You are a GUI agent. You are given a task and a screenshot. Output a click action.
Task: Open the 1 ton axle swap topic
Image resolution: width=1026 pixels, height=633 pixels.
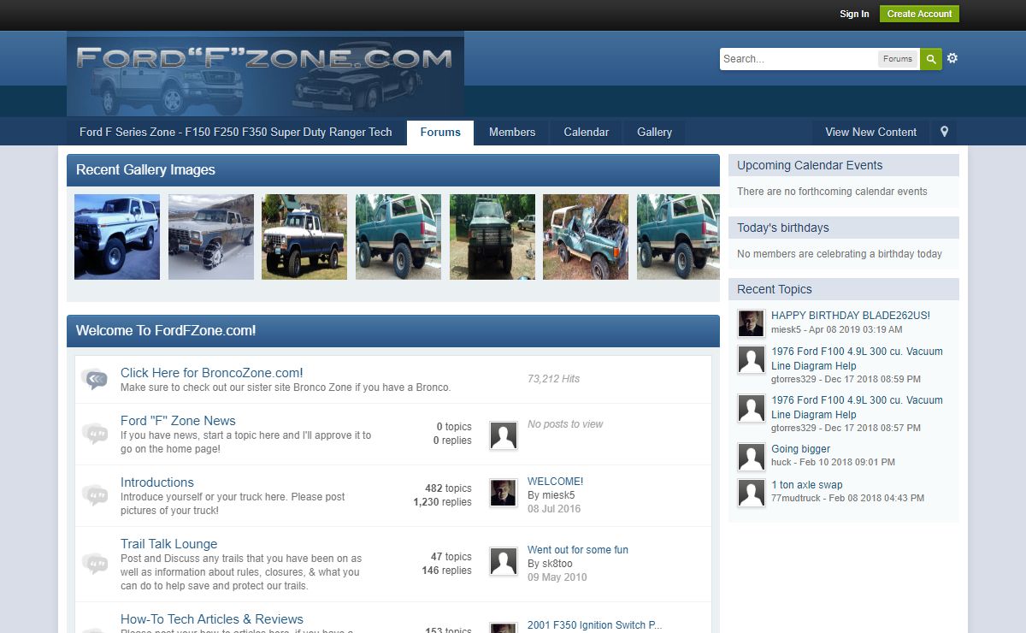(x=807, y=485)
